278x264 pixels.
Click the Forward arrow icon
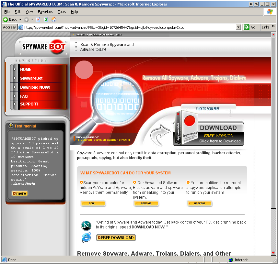coord(26,19)
